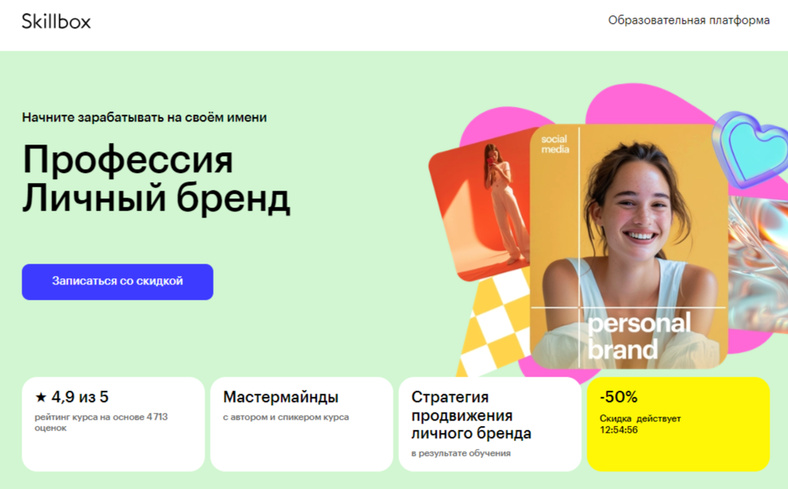Click the star rating icon

pyautogui.click(x=41, y=398)
